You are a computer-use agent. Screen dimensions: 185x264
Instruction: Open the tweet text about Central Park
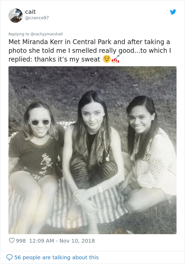tap(90, 50)
